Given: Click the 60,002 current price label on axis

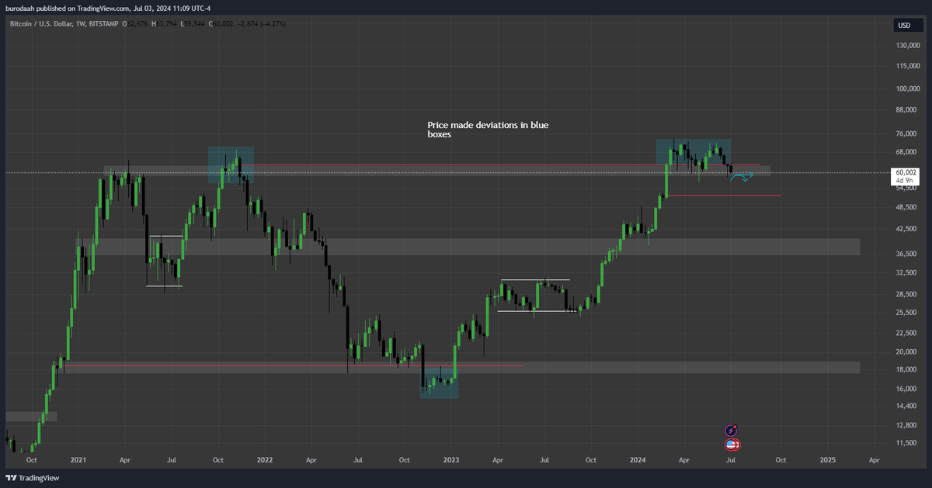Looking at the screenshot, I should pyautogui.click(x=906, y=172).
